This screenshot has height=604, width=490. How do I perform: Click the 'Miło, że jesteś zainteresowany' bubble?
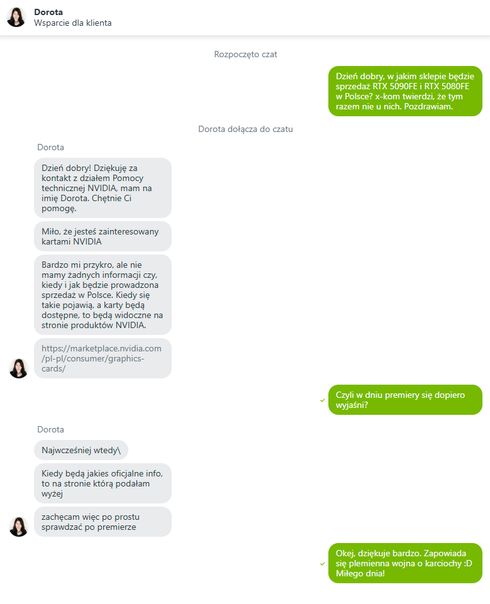coord(103,236)
